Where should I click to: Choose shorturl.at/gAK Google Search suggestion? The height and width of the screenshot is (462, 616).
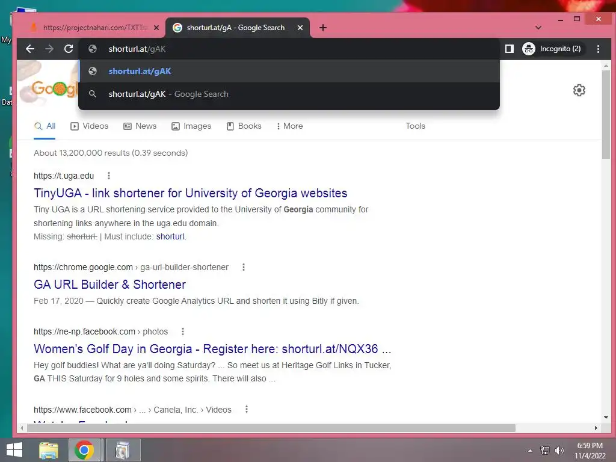coord(289,94)
